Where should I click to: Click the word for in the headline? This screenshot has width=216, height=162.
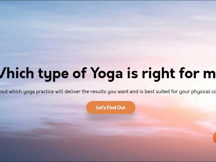189,73
